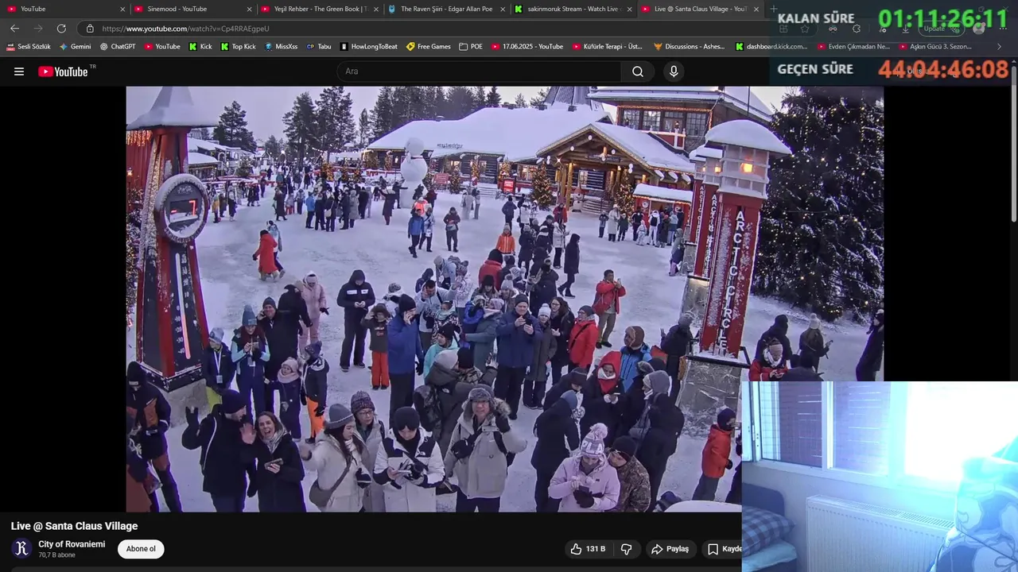Open the Discussions - Ashes bookmark
1018x572 pixels.
[x=689, y=47]
